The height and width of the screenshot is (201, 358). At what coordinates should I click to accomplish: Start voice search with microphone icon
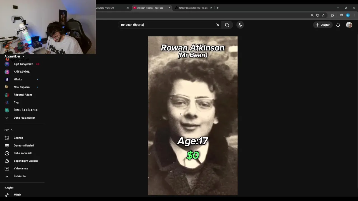(x=240, y=25)
